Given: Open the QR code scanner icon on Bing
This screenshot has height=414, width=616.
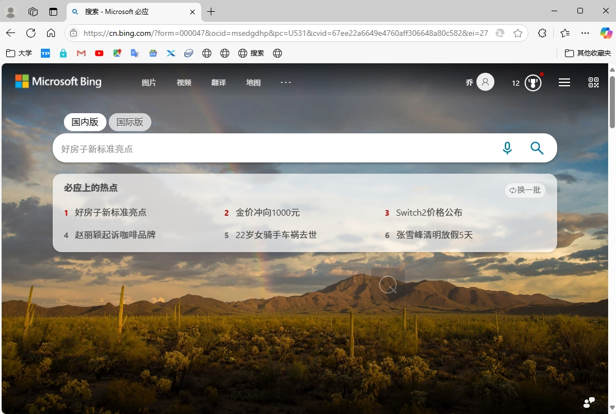Looking at the screenshot, I should (593, 82).
